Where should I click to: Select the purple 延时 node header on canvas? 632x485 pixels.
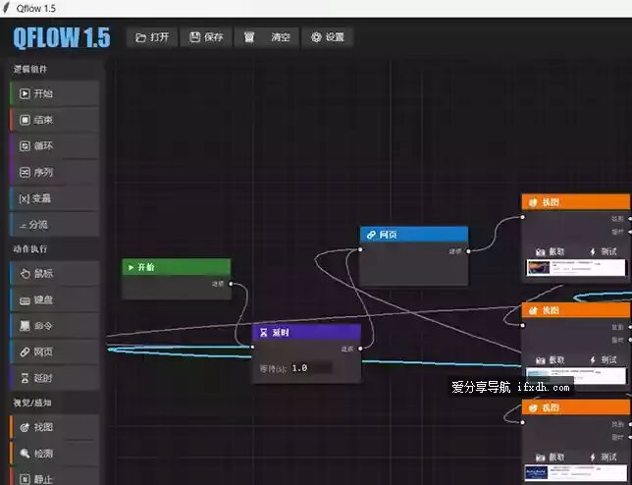(306, 333)
